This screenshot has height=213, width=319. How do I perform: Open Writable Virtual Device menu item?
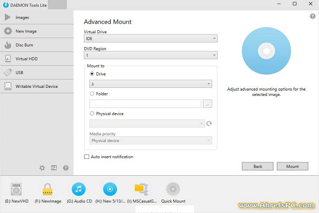click(x=37, y=86)
